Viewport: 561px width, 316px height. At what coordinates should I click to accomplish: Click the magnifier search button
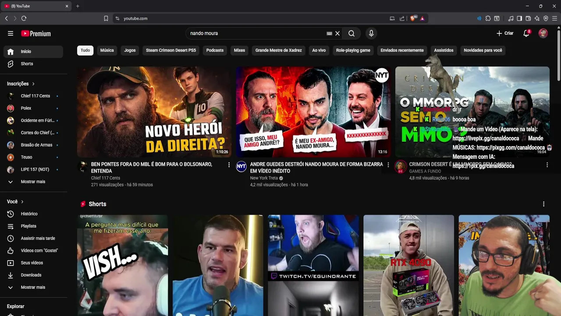pyautogui.click(x=352, y=33)
